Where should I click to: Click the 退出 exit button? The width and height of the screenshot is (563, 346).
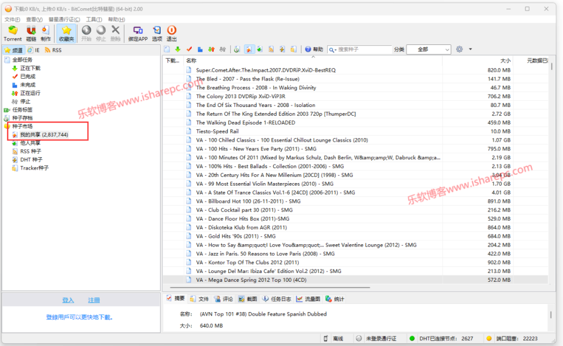point(172,33)
